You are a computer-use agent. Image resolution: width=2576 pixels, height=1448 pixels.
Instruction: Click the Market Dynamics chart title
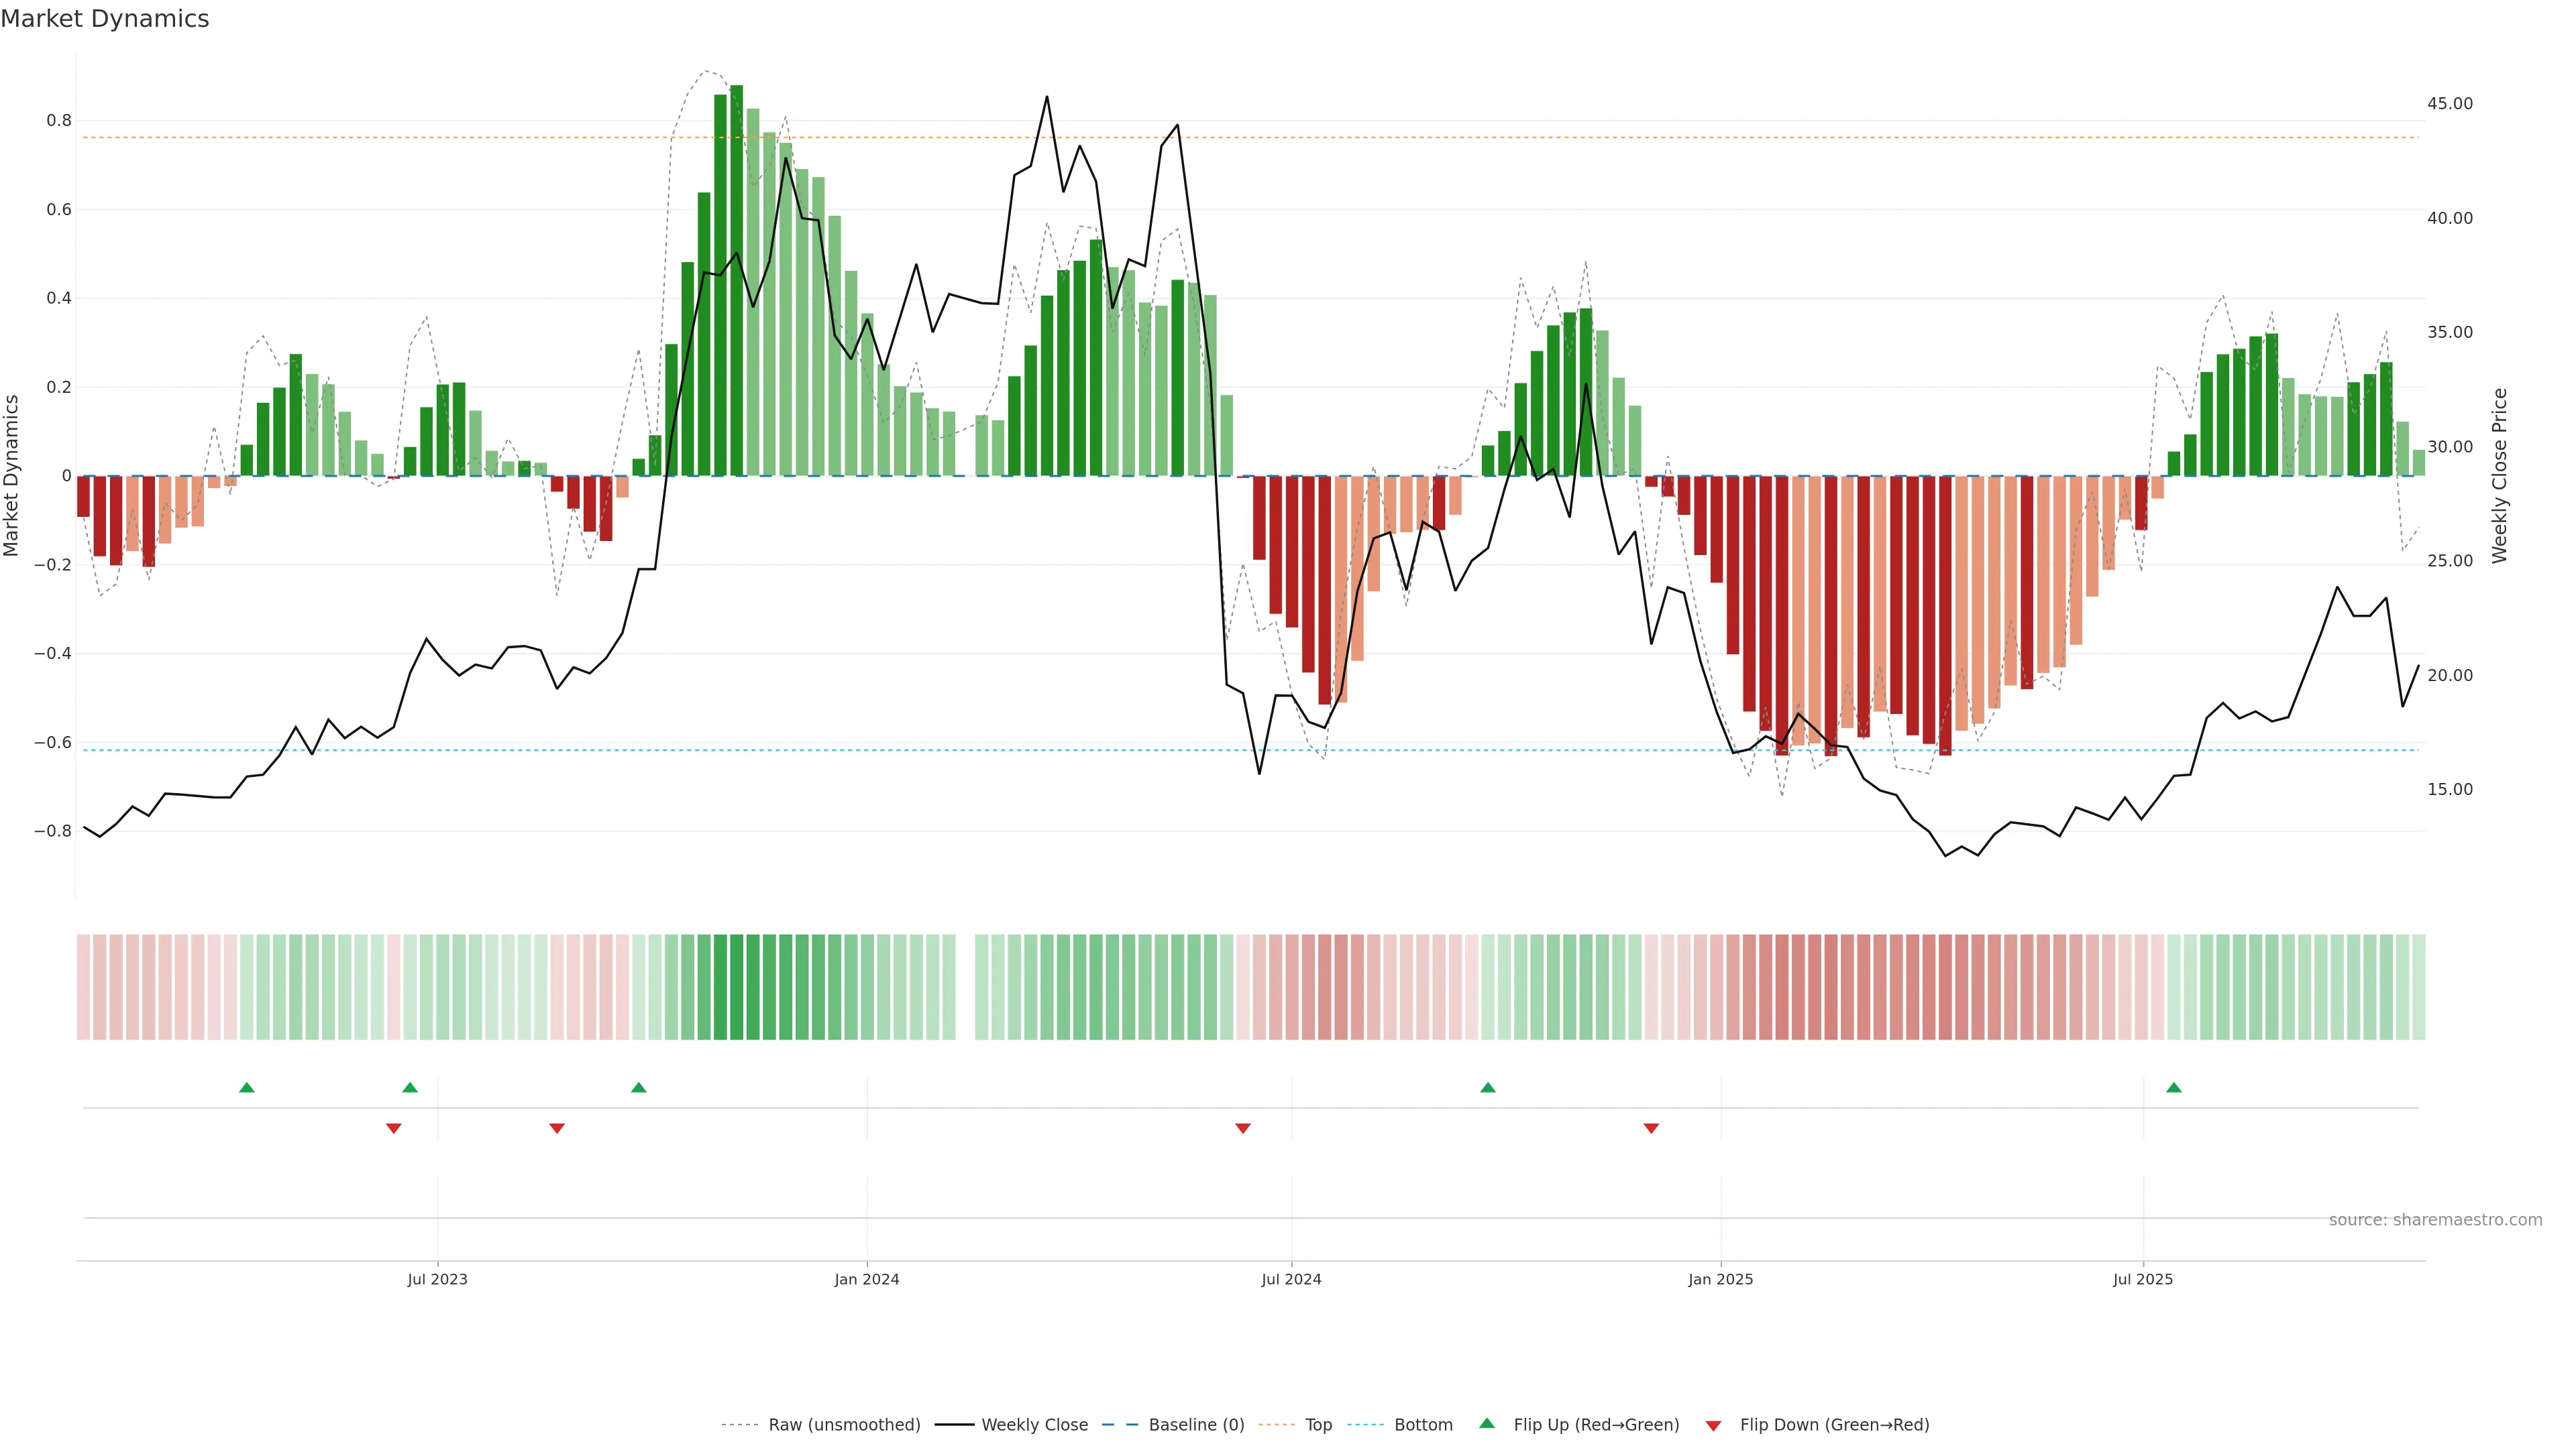[105, 19]
